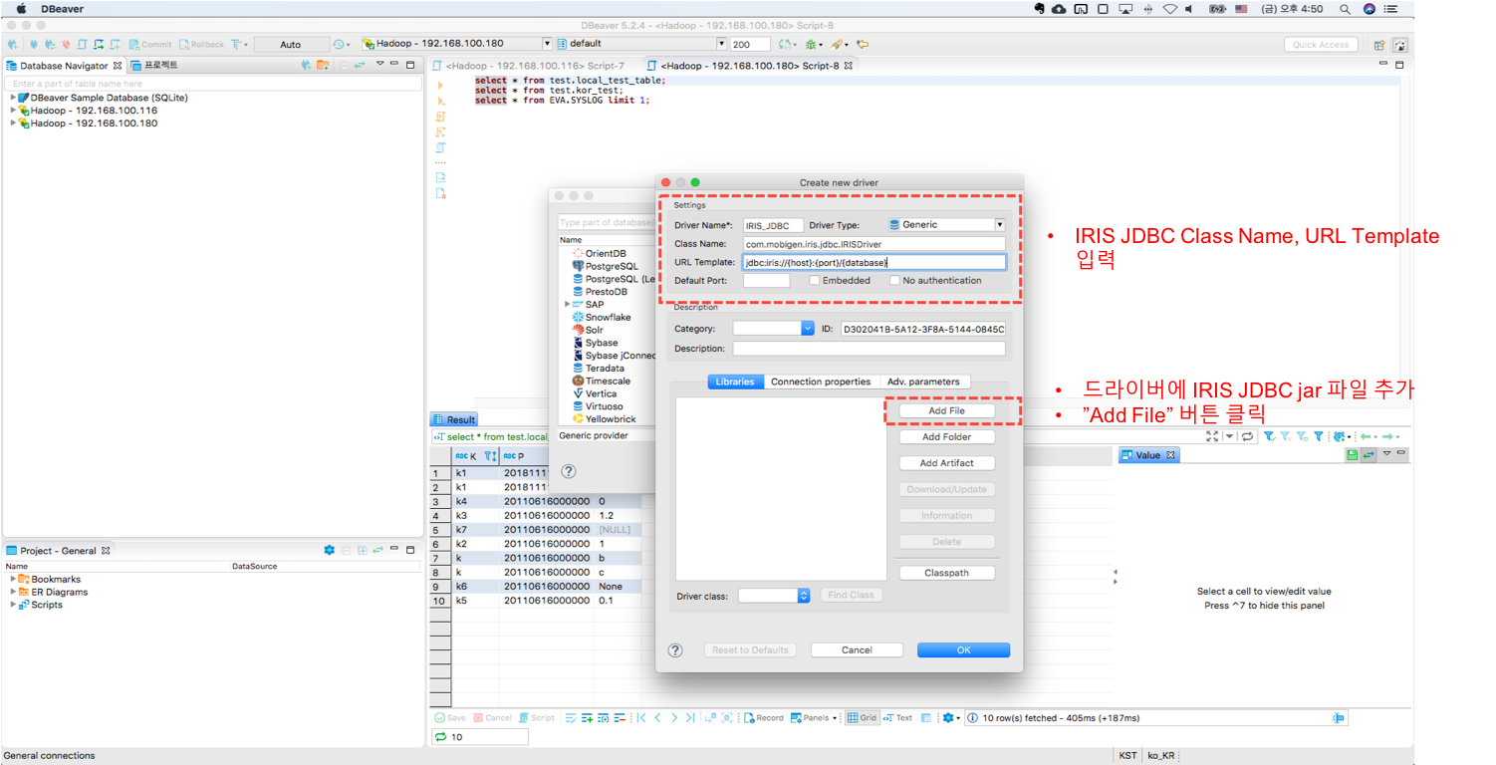Click the settings gear in Project panel
This screenshot has height=765, width=1496.
pyautogui.click(x=330, y=550)
